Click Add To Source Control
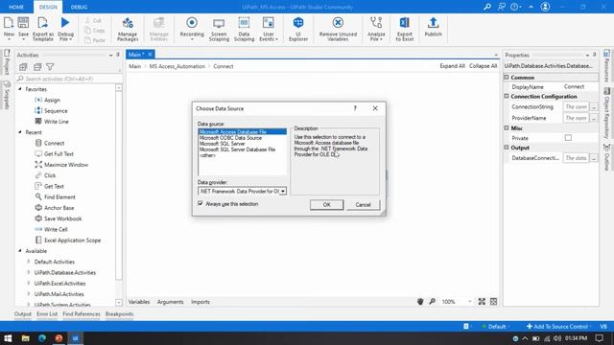 (x=557, y=326)
